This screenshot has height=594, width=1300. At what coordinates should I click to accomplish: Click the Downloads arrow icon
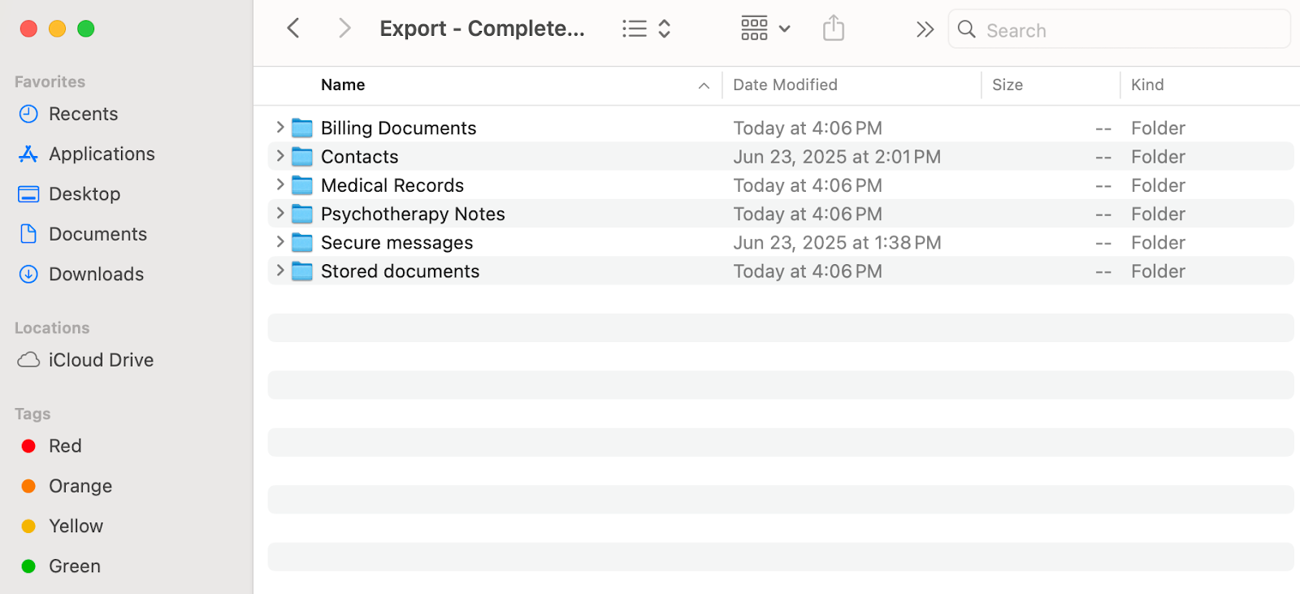click(x=28, y=274)
